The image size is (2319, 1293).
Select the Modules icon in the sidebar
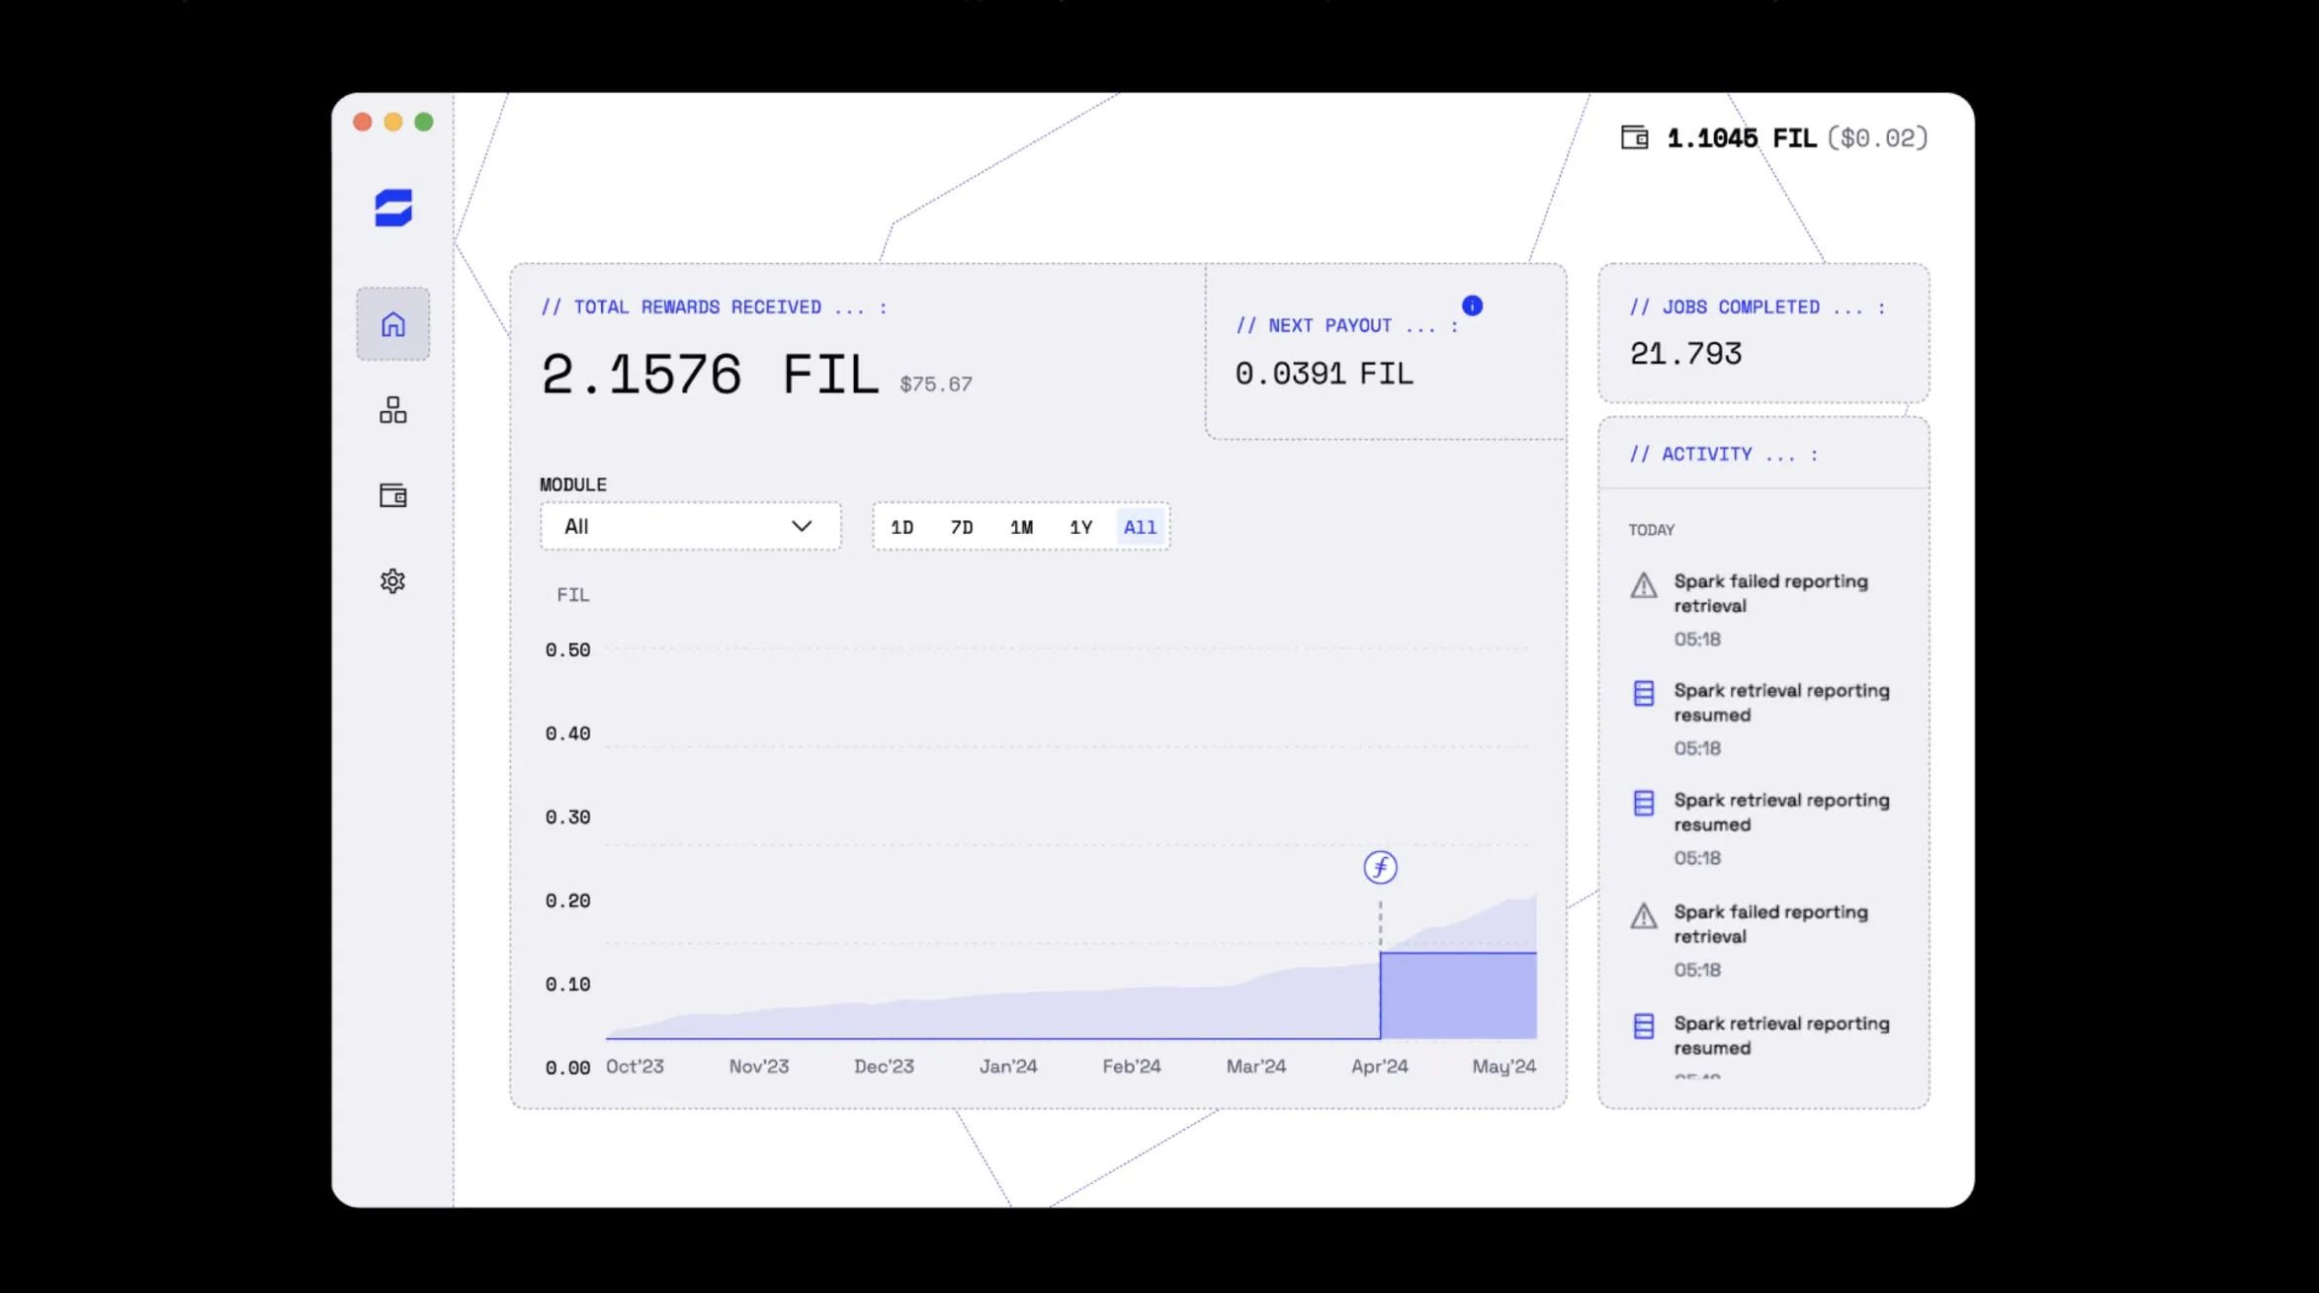click(392, 409)
